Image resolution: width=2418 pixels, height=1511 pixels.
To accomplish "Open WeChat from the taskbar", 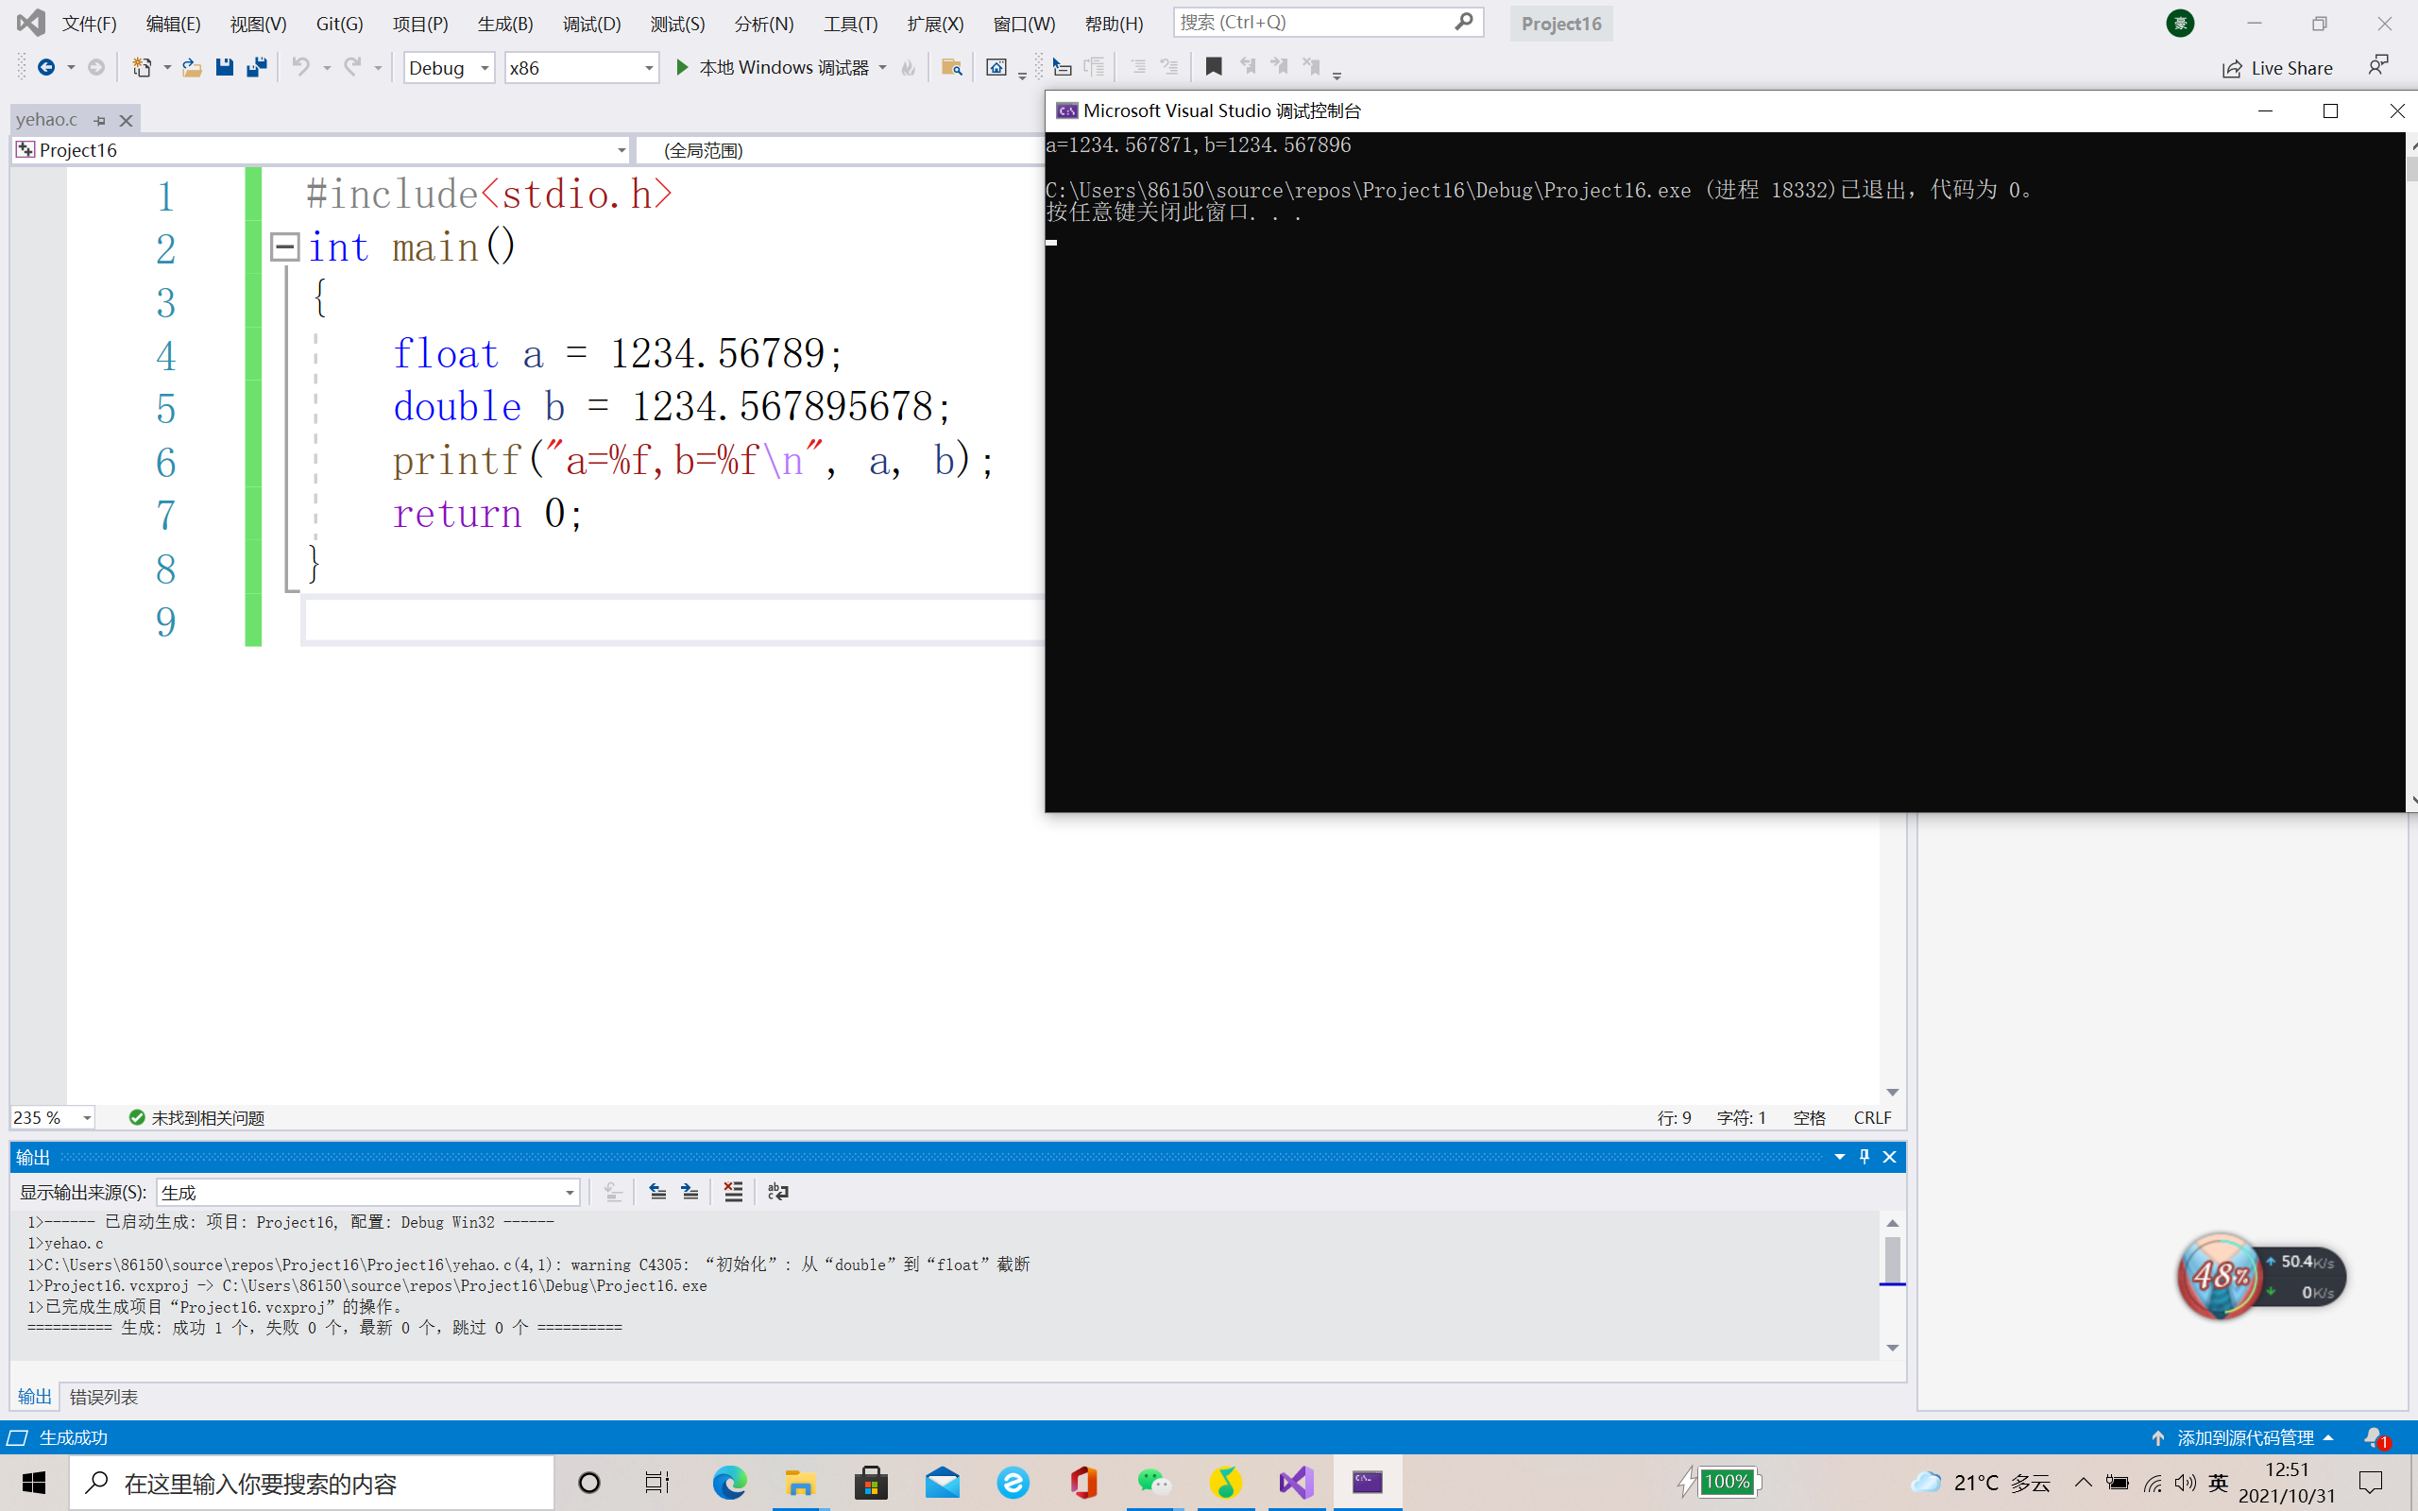I will tap(1154, 1482).
